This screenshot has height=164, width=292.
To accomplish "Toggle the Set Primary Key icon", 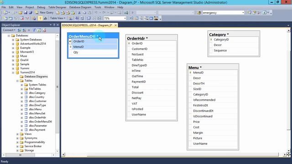I will 40,18.
